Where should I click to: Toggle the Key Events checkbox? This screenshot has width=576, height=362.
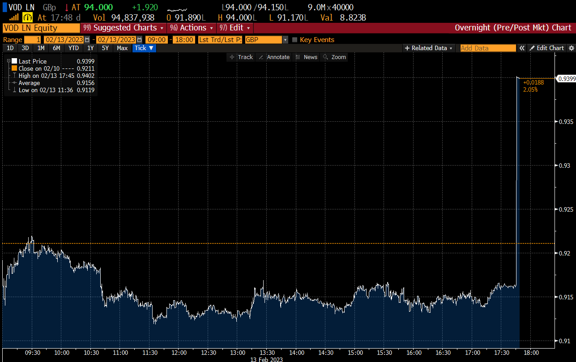[294, 40]
